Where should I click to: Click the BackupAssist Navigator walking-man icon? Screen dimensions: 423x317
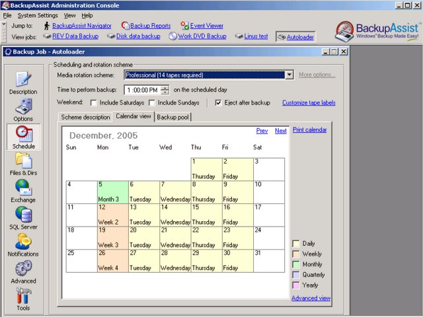[x=47, y=26]
